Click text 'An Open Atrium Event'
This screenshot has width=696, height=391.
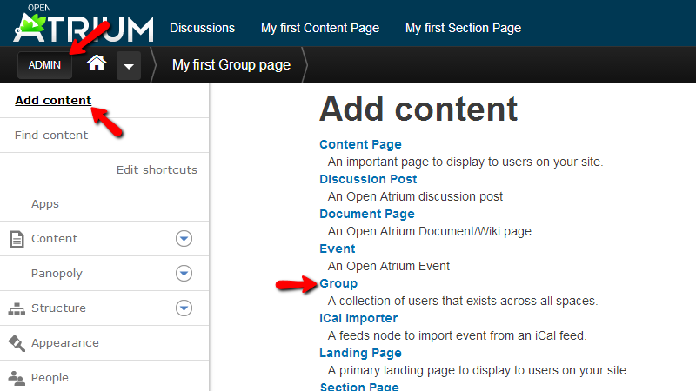pos(388,266)
